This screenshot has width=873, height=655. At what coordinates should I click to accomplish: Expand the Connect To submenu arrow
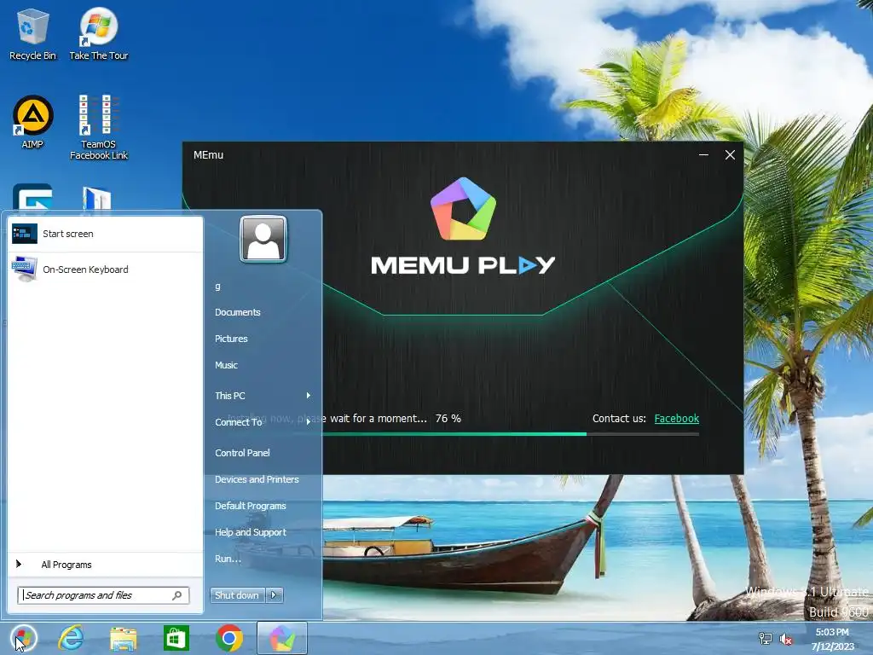click(308, 422)
